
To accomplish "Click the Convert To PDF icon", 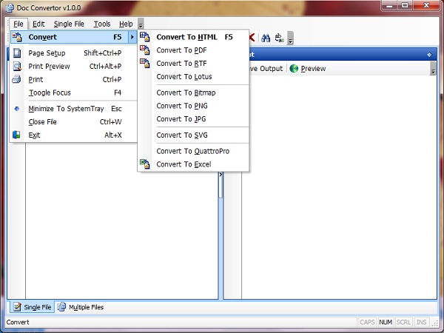I will point(145,50).
